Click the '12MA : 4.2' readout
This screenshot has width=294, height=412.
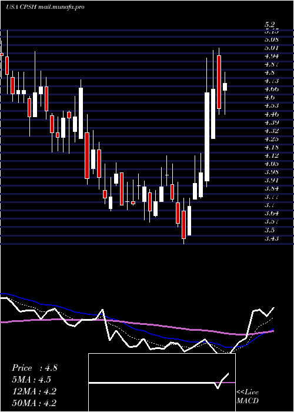coord(34,391)
